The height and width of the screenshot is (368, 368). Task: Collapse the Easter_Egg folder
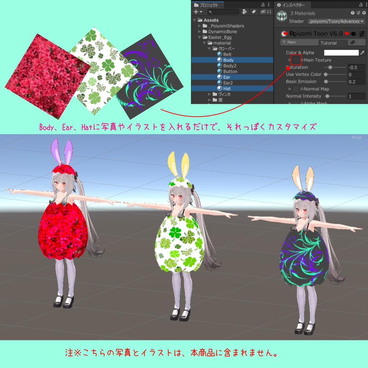point(199,37)
